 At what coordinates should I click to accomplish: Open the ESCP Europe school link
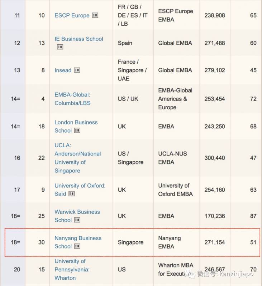tap(72, 15)
